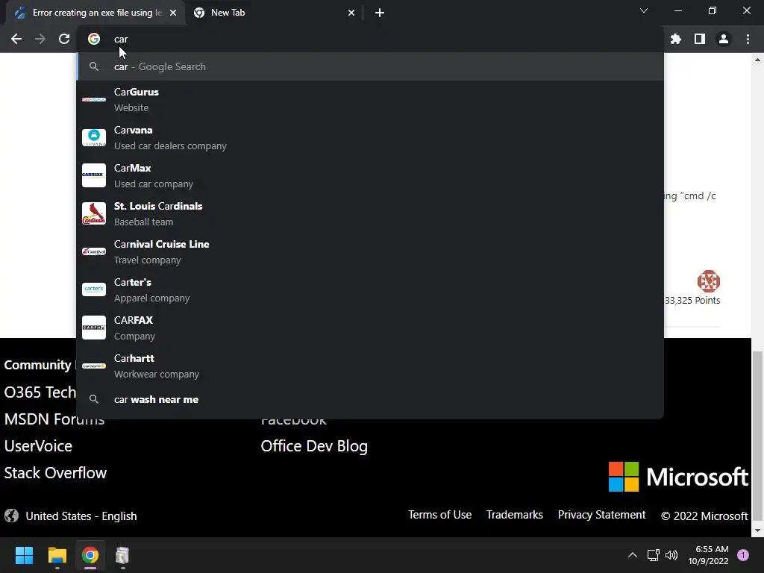764x573 pixels.
Task: Open the Windows Start menu
Action: pos(24,555)
